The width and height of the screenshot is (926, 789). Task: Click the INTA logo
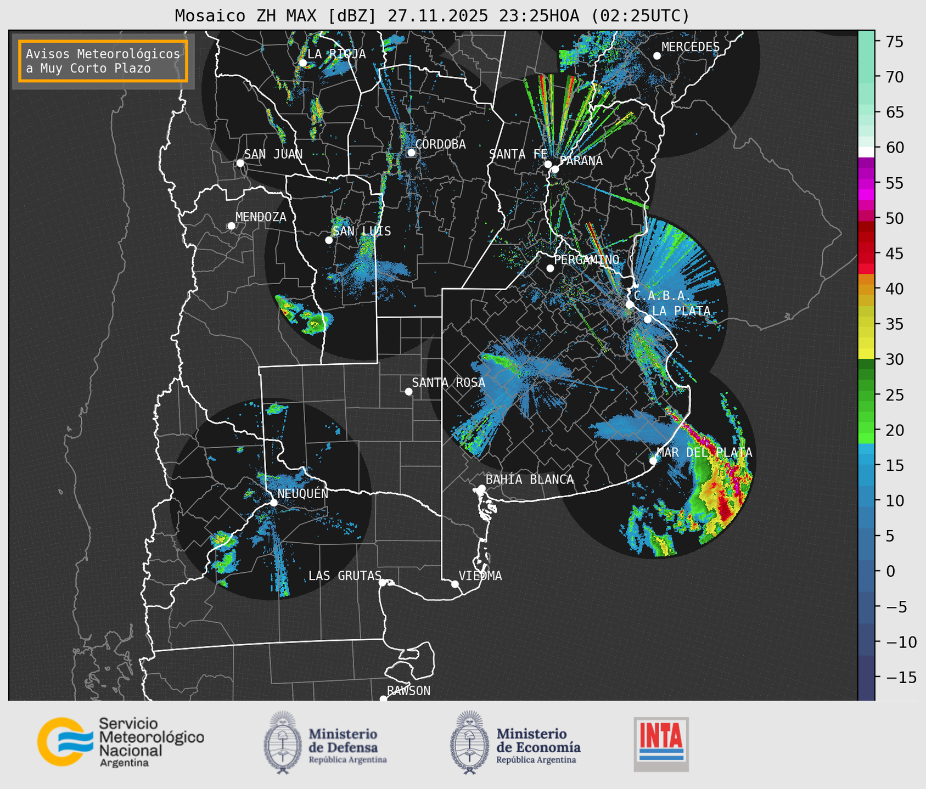click(661, 744)
